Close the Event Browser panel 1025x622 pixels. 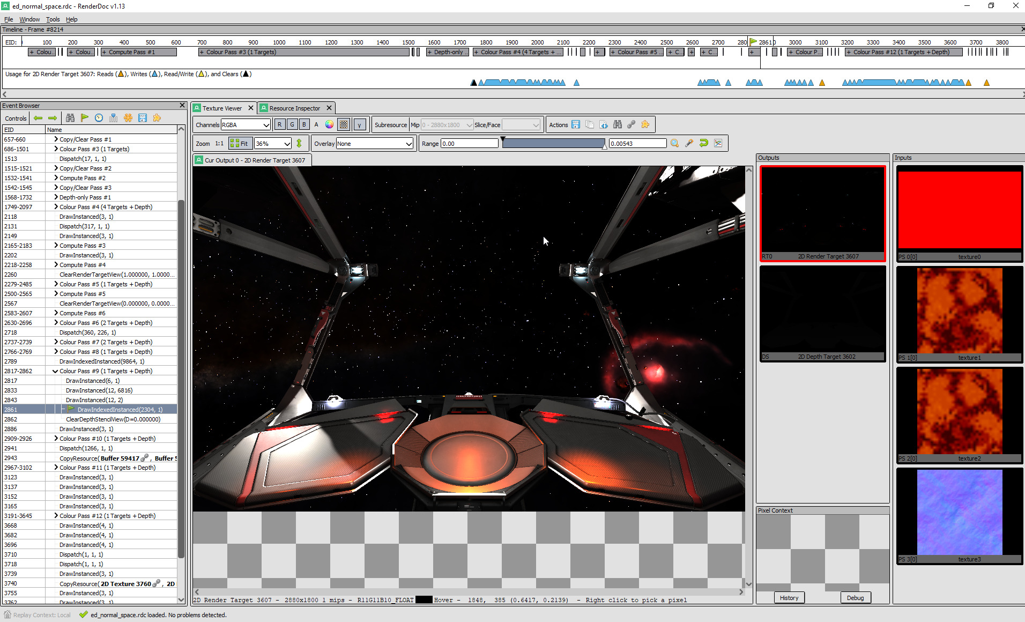coord(182,106)
